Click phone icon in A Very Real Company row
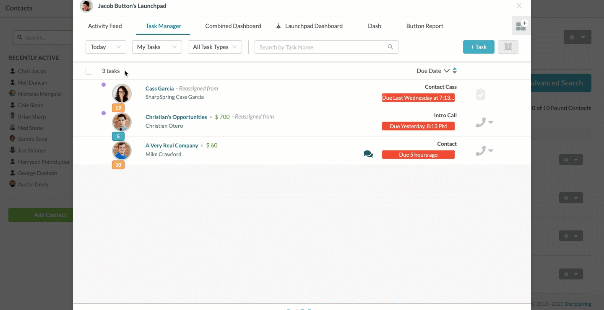The image size is (604, 310). click(x=481, y=151)
